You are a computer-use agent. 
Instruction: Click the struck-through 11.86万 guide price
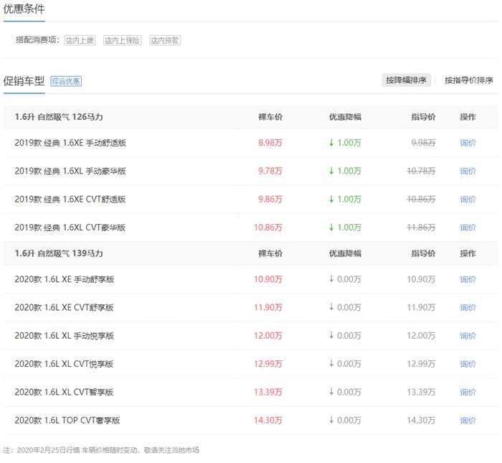coord(421,228)
